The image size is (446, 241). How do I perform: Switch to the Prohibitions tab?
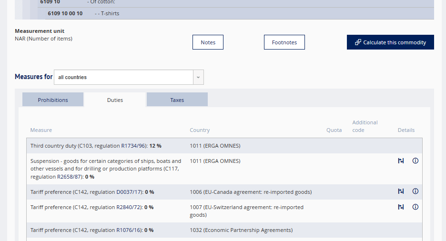point(53,100)
